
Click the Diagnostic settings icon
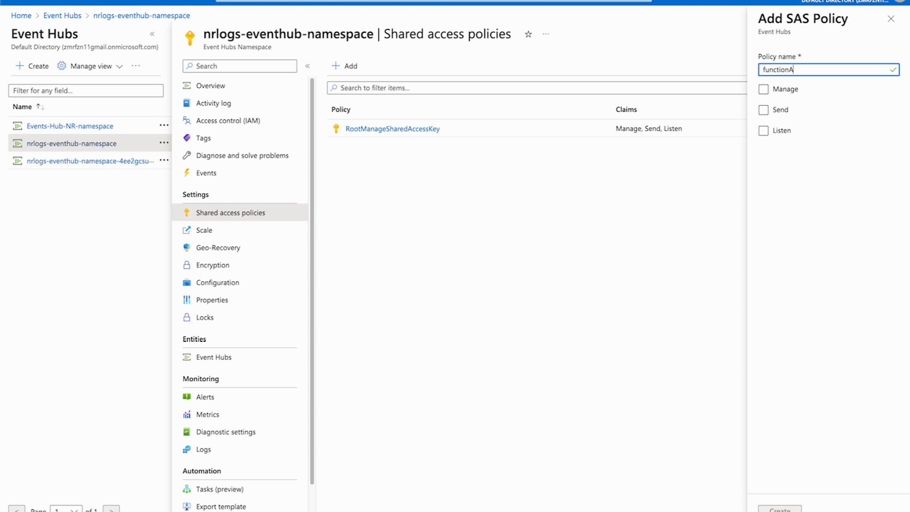tap(187, 432)
